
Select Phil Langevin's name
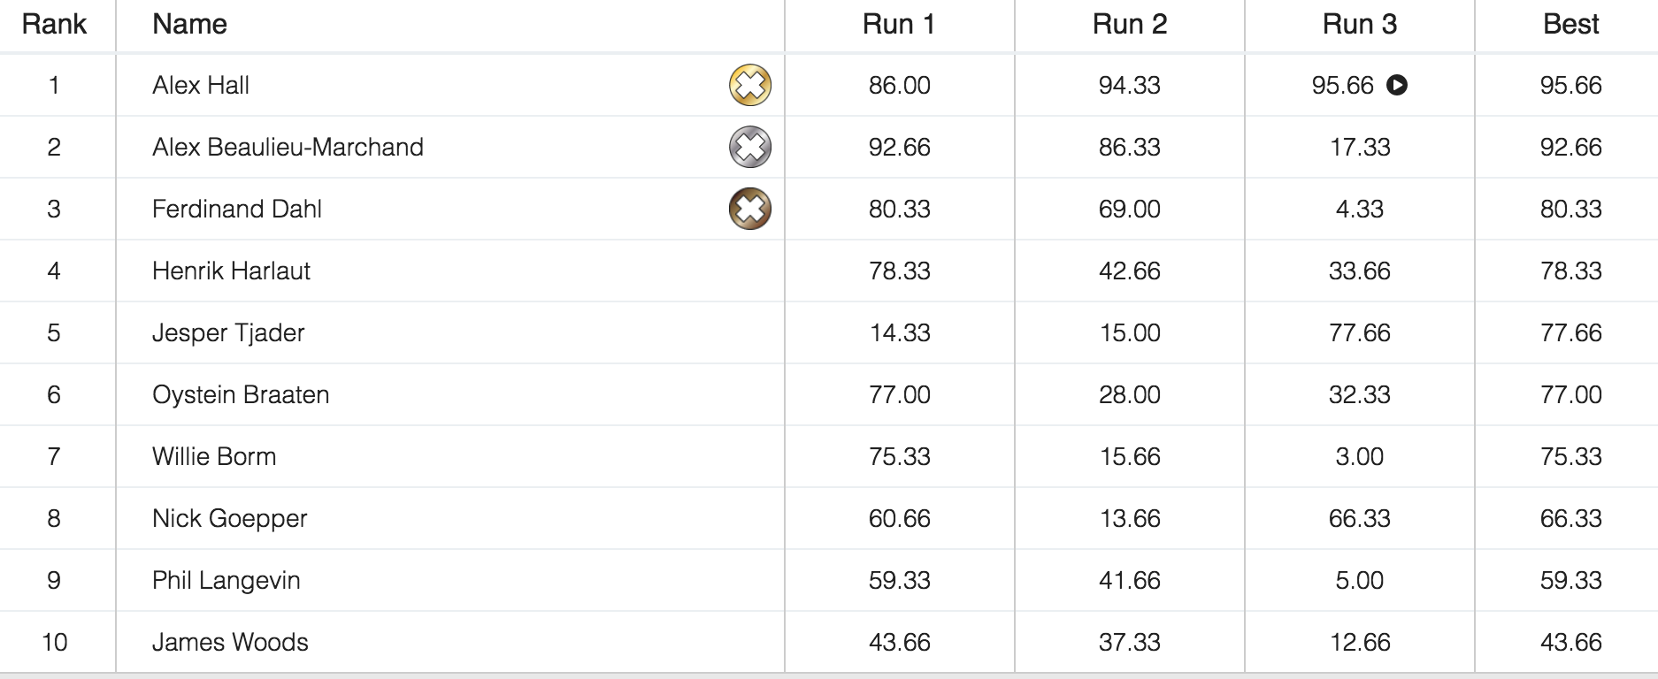226,581
